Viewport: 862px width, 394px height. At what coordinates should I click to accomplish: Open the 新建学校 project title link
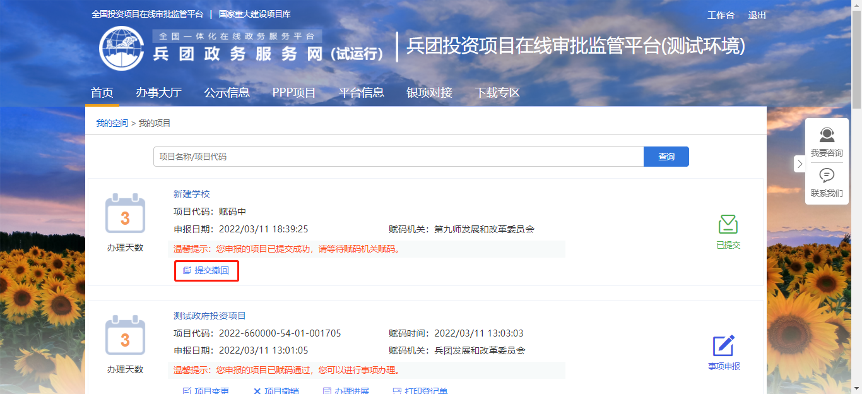pyautogui.click(x=192, y=194)
